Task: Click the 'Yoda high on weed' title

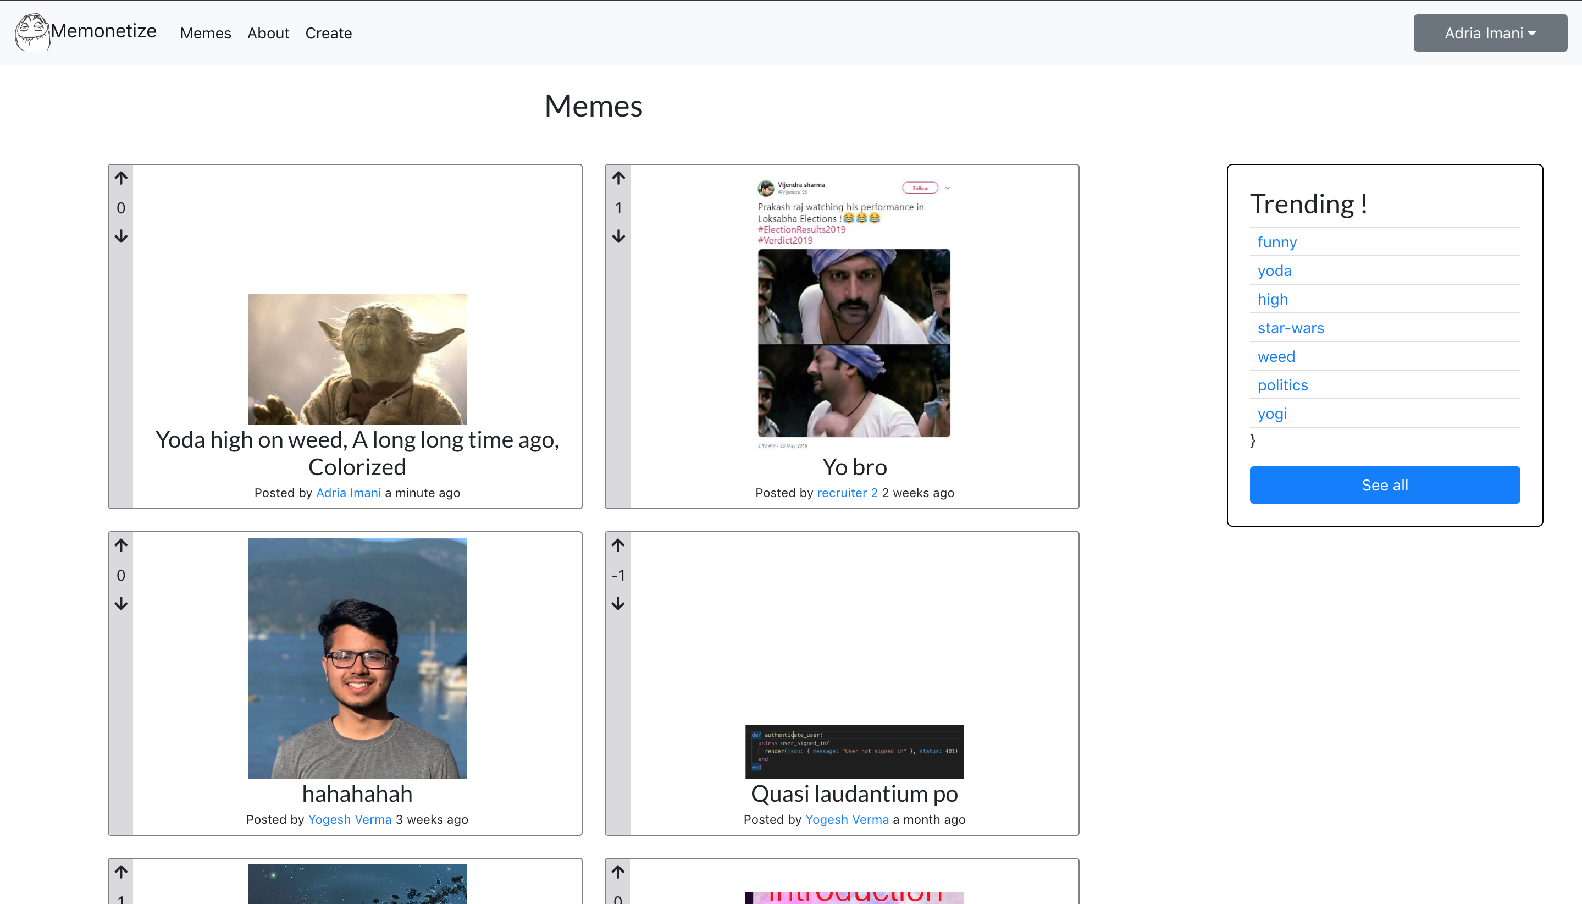Action: tap(357, 453)
